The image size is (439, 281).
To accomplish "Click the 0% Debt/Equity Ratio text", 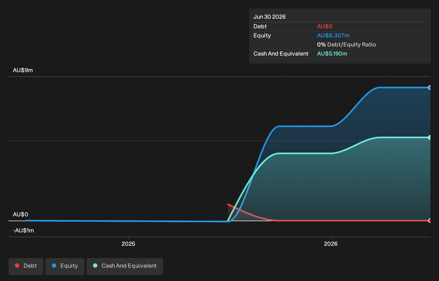I will 346,45.
